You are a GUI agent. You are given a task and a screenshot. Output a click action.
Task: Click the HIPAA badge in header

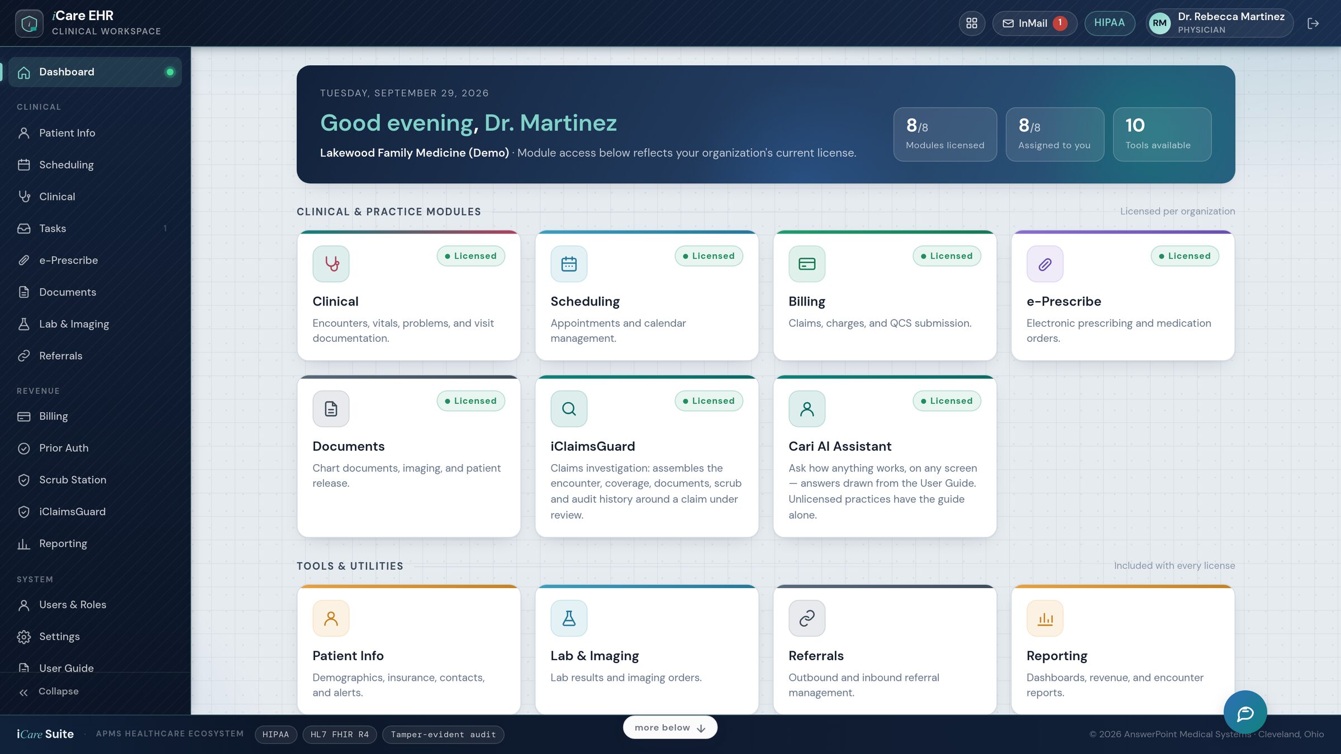[1109, 23]
